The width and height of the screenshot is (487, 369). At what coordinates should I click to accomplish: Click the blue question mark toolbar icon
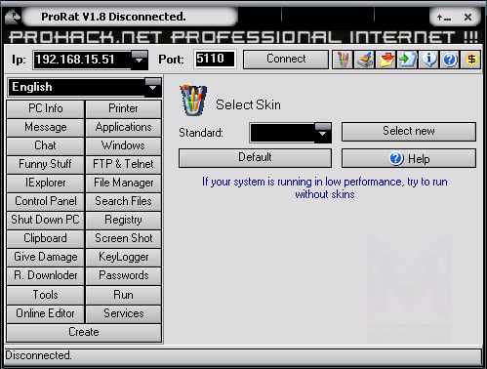pos(450,60)
